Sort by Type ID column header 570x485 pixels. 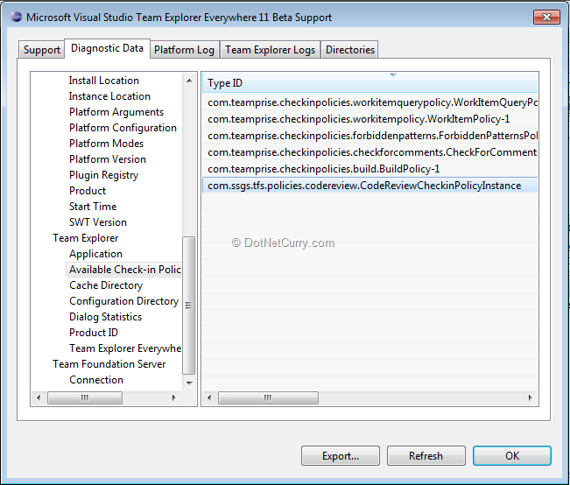[x=369, y=83]
